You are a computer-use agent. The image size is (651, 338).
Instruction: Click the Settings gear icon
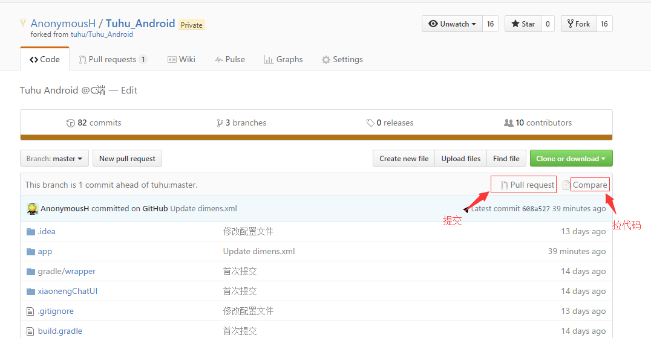click(x=326, y=60)
